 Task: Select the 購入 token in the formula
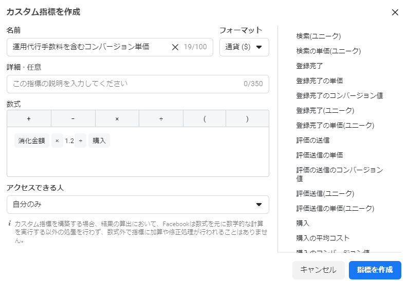point(99,140)
